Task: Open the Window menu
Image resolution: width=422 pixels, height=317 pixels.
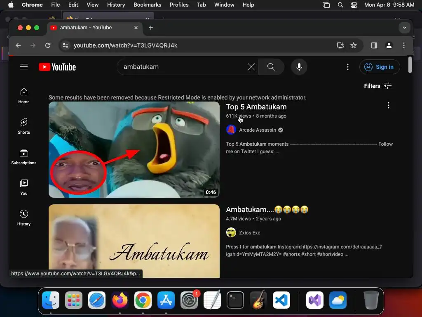Action: coord(224,5)
